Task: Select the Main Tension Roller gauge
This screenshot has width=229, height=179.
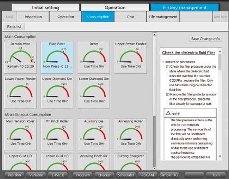Action: click(20, 135)
